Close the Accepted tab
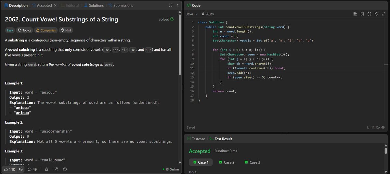Image resolution: width=390 pixels, height=174 pixels. click(55, 6)
